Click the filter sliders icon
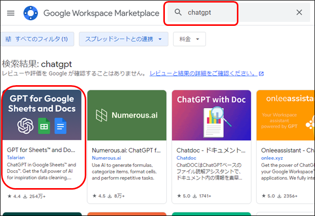315x216 pixels. (8, 39)
